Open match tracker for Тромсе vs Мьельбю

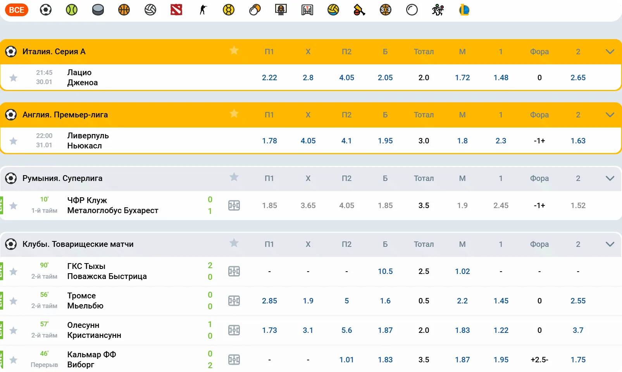tap(234, 301)
